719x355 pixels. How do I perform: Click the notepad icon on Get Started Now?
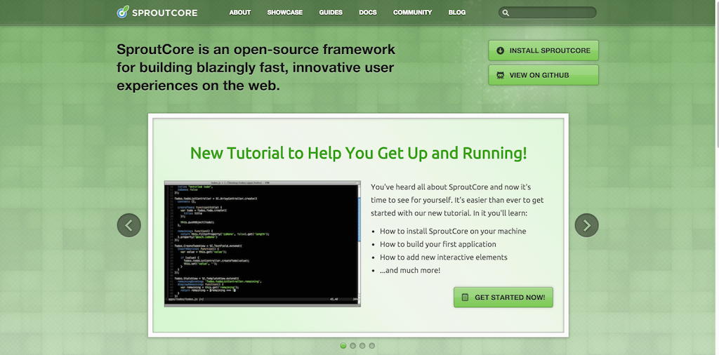click(465, 297)
